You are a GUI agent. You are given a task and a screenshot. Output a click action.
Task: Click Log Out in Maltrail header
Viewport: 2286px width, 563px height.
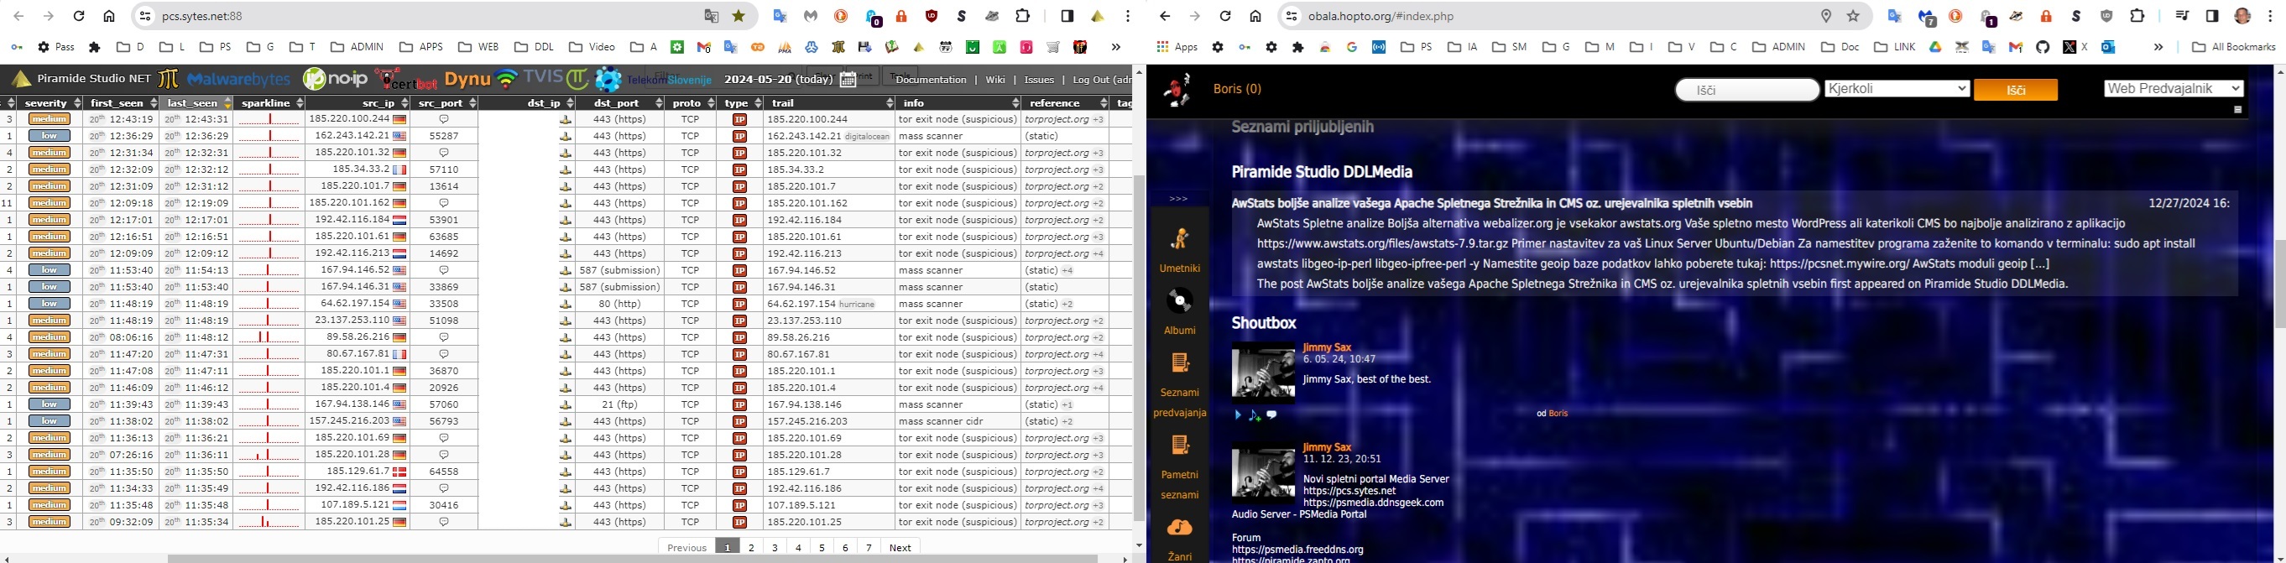click(x=1101, y=80)
